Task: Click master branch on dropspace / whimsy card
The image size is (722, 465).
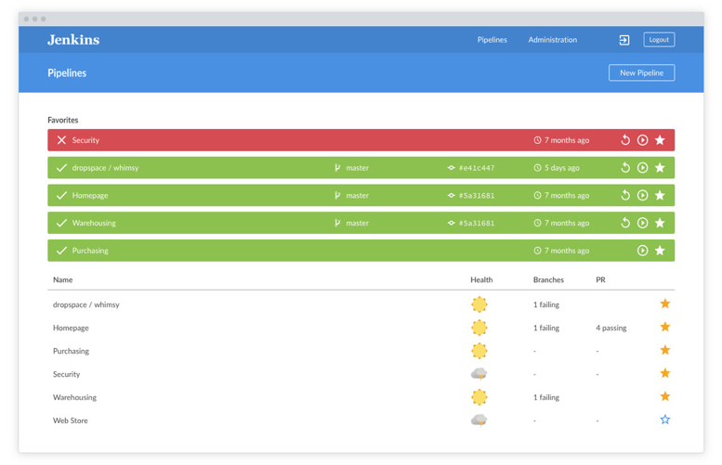Action: [x=358, y=168]
